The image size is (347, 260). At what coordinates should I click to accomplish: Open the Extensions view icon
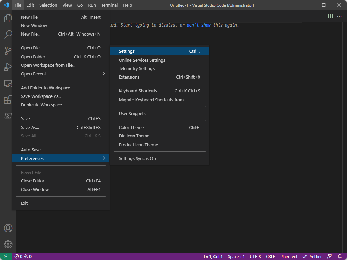click(8, 100)
